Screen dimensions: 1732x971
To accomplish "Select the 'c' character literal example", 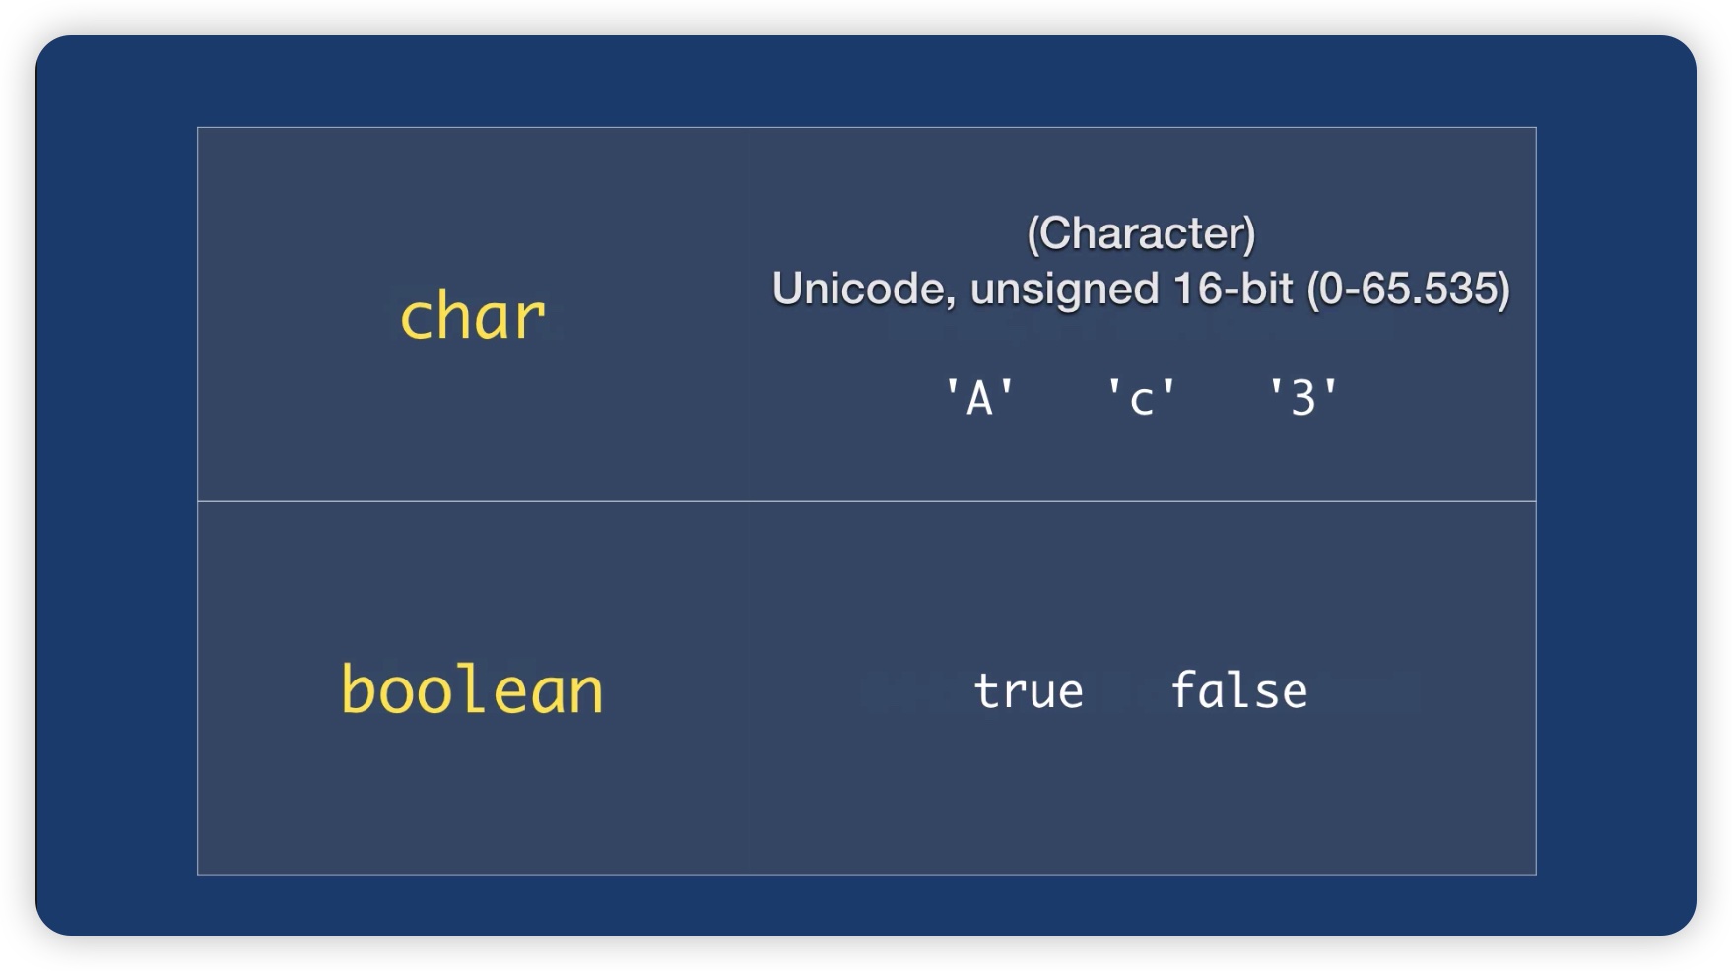I will click(1141, 398).
